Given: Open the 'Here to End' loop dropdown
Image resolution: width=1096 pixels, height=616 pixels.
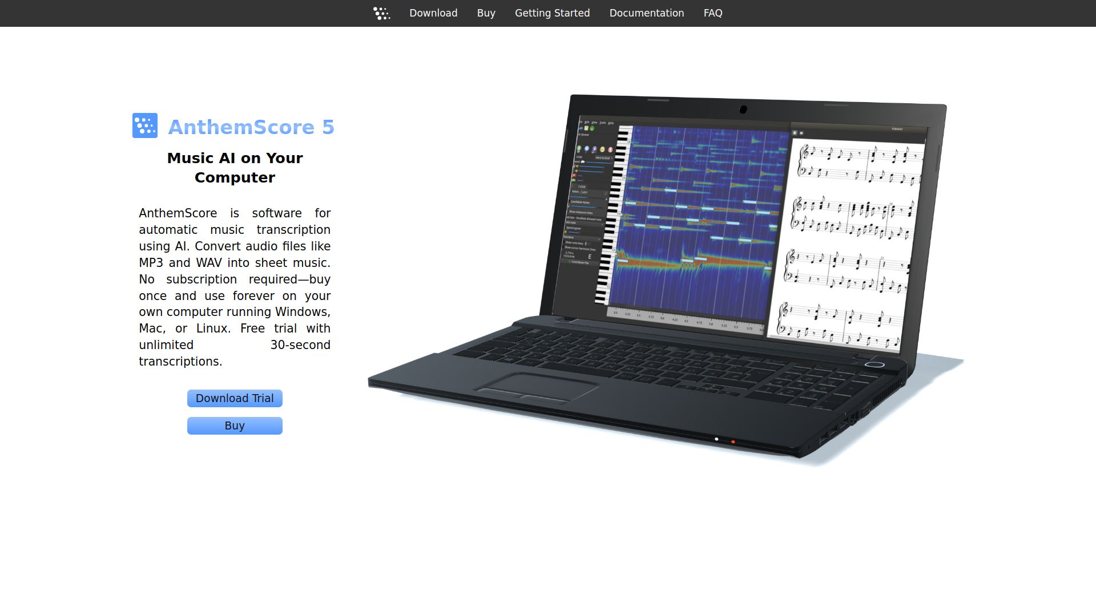Looking at the screenshot, I should (604, 158).
